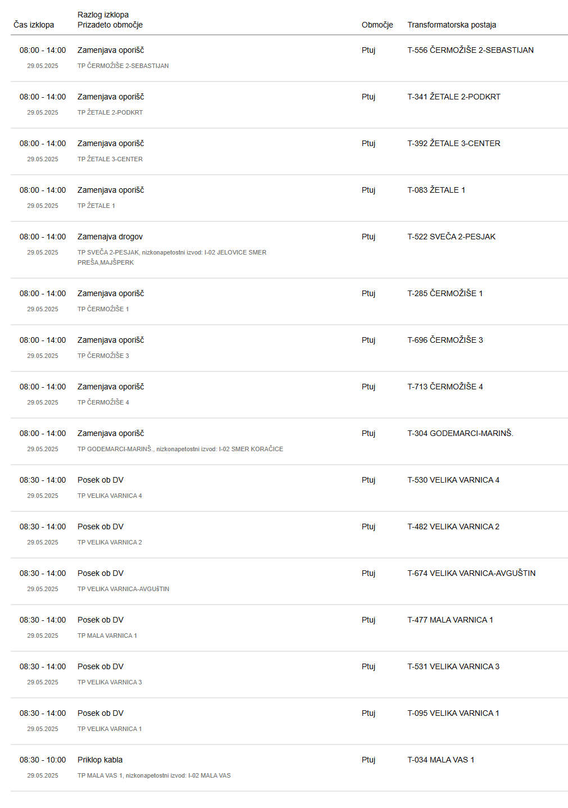The image size is (568, 808).
Task: Select T-674 VELIKA VARNICA-AVGUŠTIN station
Action: (x=471, y=573)
